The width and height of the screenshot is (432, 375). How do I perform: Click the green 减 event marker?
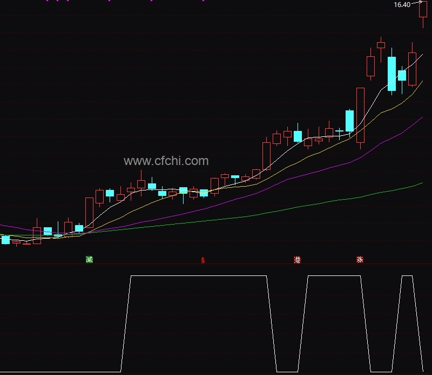[89, 259]
